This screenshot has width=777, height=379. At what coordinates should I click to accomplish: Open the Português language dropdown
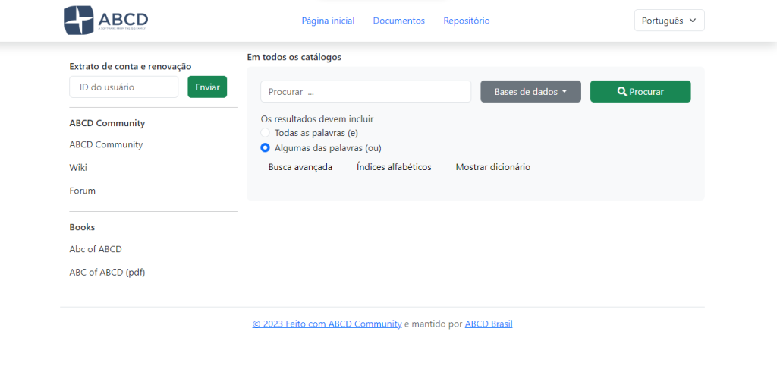coord(668,21)
